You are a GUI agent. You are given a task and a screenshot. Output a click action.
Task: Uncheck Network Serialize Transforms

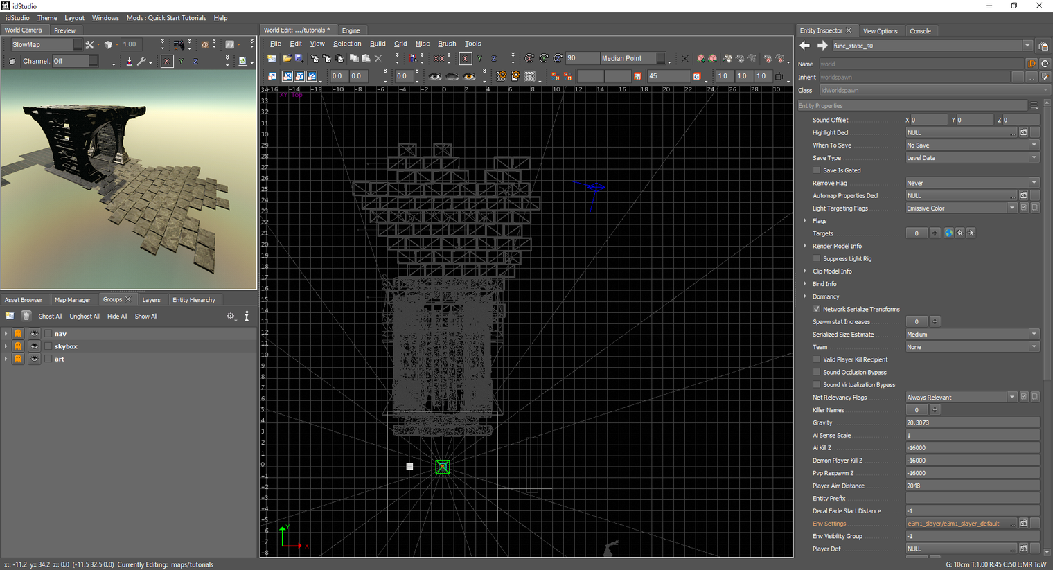pos(817,309)
